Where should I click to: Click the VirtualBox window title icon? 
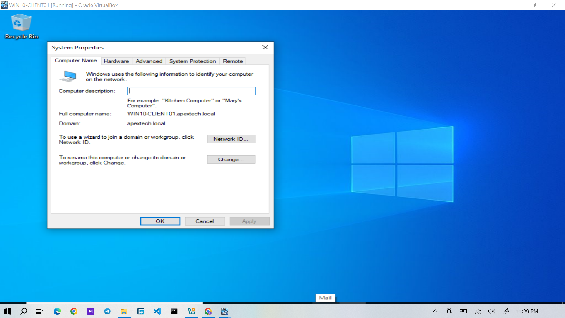[4, 5]
